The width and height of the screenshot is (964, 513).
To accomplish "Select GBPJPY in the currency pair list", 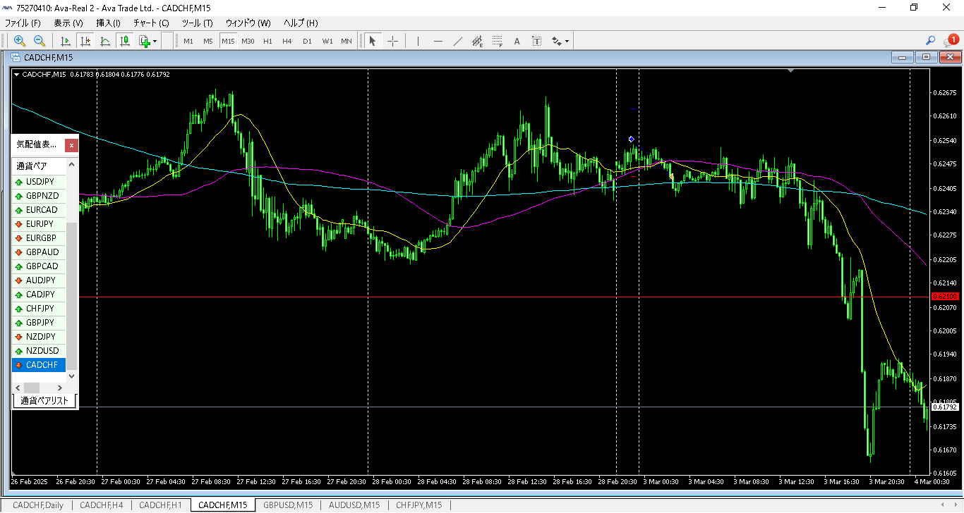I will click(x=40, y=323).
